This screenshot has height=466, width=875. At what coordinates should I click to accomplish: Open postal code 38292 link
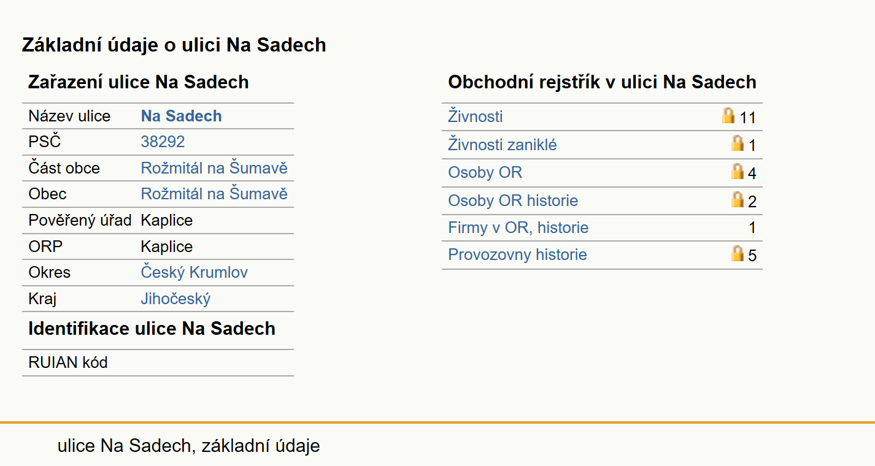pyautogui.click(x=163, y=142)
